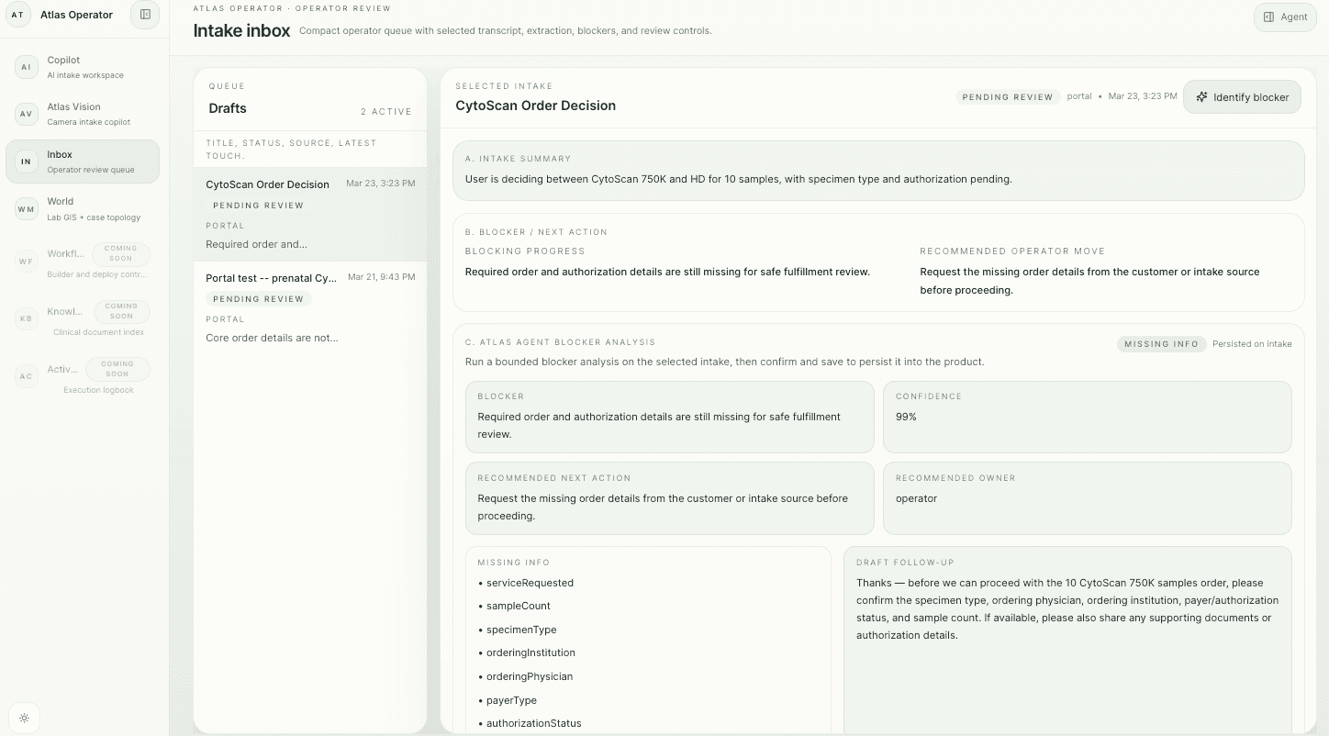Open the Copilot AI intake workspace
This screenshot has width=1329, height=736.
click(83, 67)
